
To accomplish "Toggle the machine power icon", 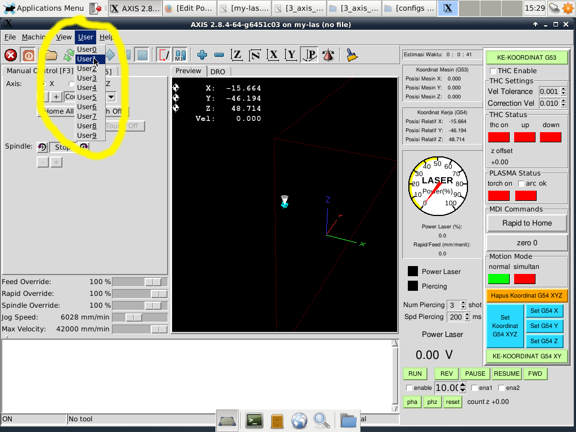I will coord(28,55).
